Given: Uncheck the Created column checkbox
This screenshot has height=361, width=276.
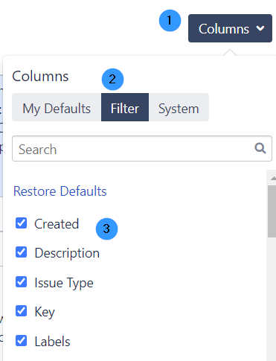Looking at the screenshot, I should pyautogui.click(x=22, y=223).
